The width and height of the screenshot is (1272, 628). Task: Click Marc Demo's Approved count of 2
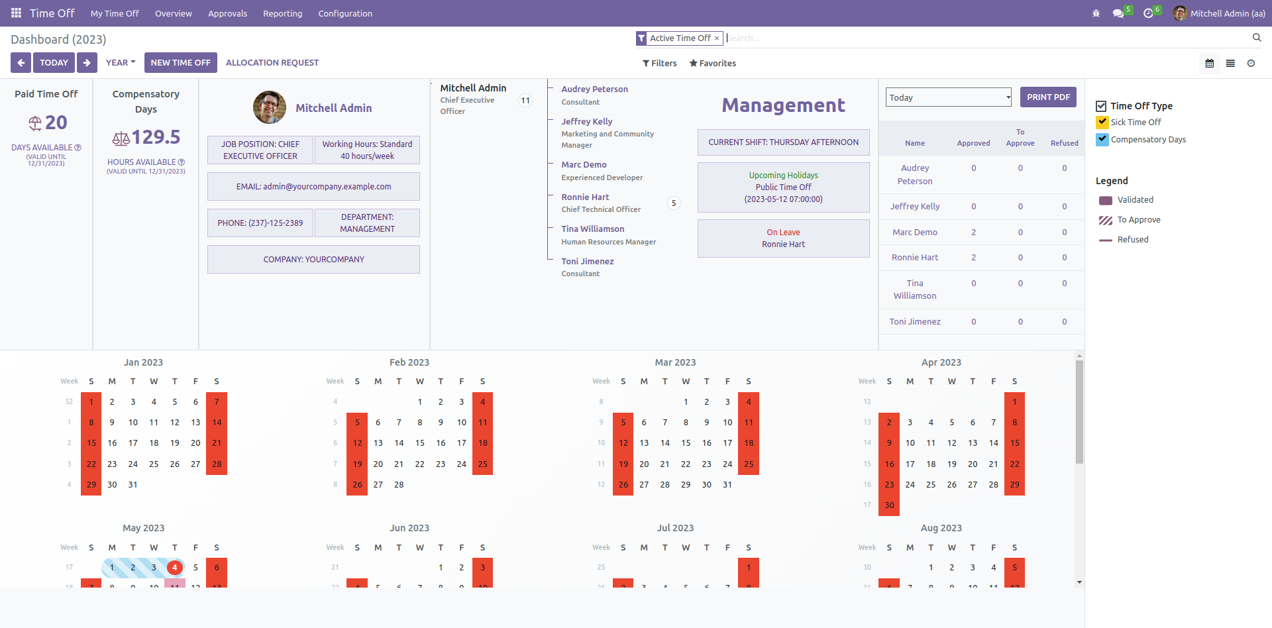pos(973,233)
